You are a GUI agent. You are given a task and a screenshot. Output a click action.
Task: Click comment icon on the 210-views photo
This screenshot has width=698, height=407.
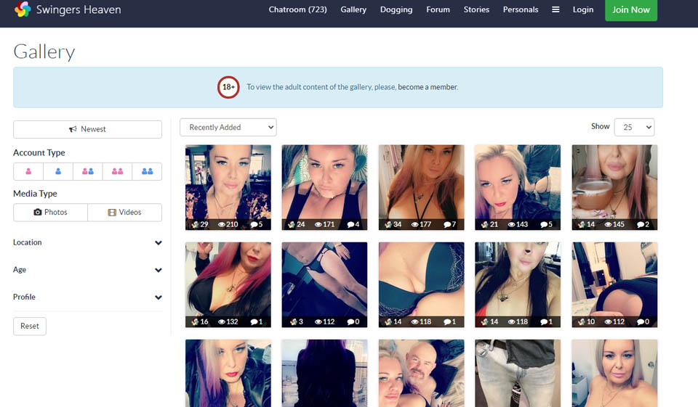click(254, 225)
